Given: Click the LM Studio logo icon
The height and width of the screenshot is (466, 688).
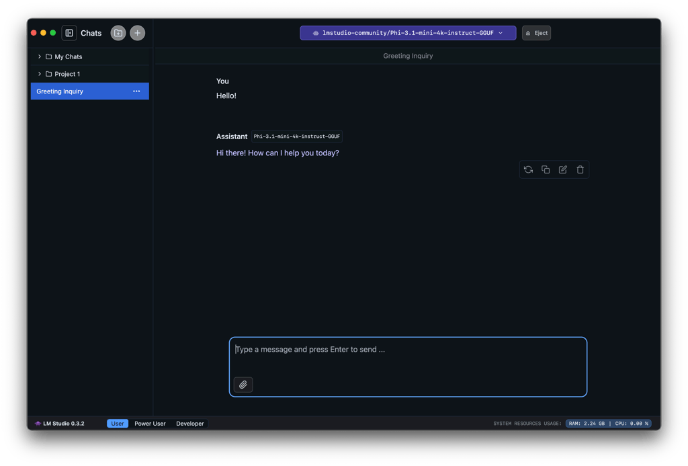Looking at the screenshot, I should coord(38,424).
